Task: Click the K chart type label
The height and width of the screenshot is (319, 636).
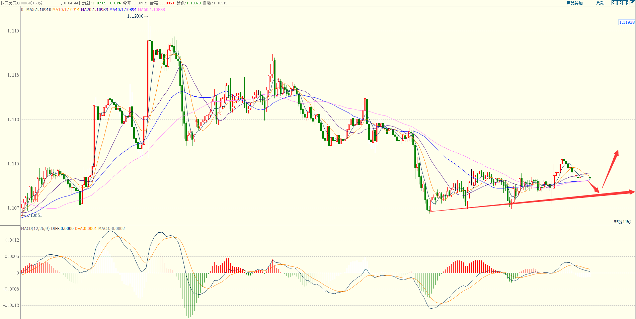Action: (22, 10)
